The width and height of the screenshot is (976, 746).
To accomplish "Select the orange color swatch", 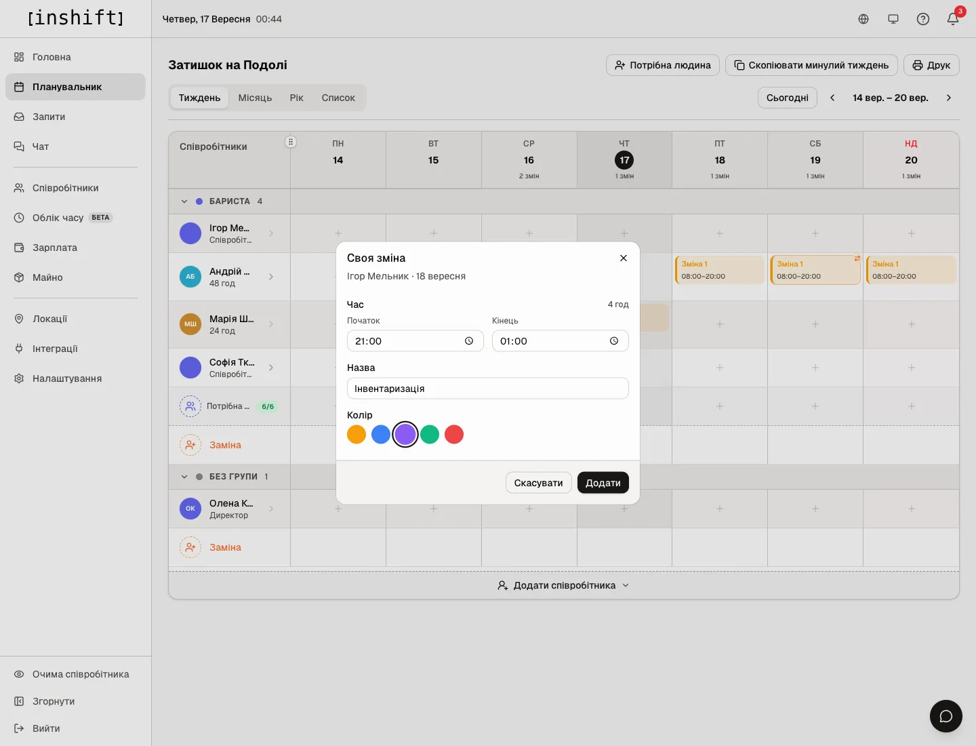I will [x=357, y=434].
